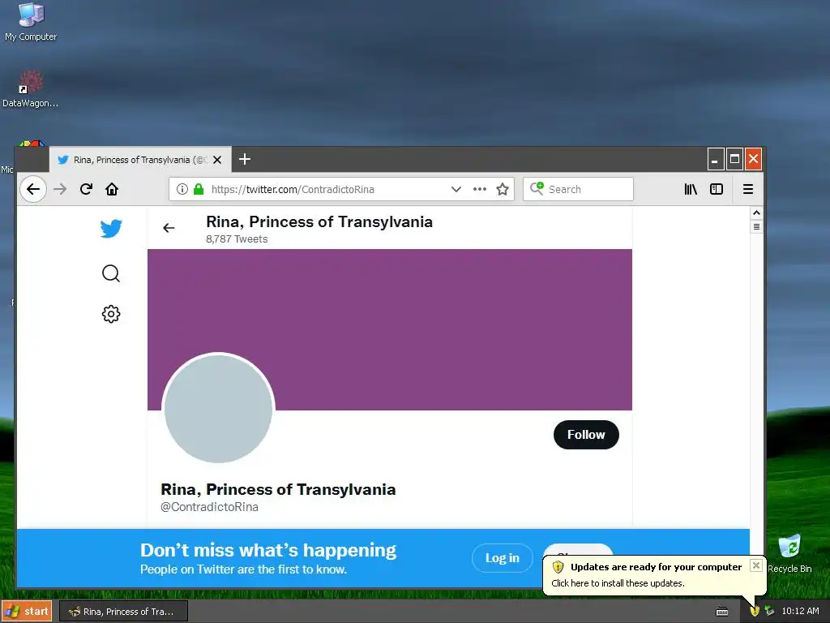Open the Library bookmarks icon

691,189
